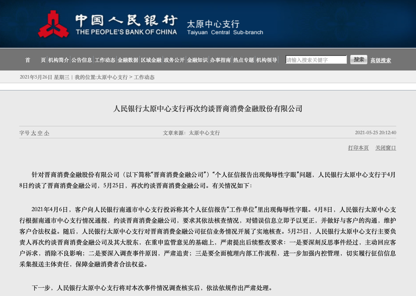Open 金融数据 navigation item

click(x=128, y=60)
